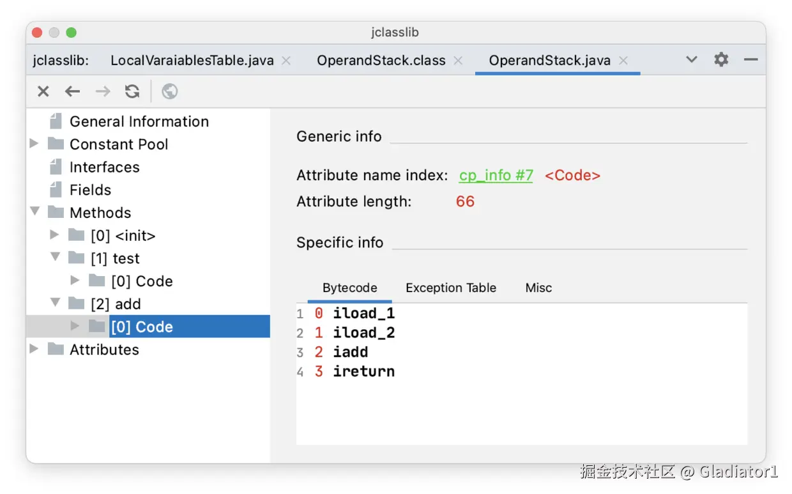Open the tab list chevron dropdown
This screenshot has height=494, width=792.
click(x=691, y=60)
